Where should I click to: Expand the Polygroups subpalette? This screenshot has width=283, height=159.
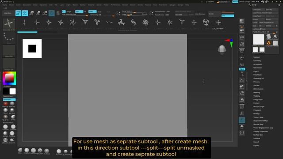tap(258, 99)
